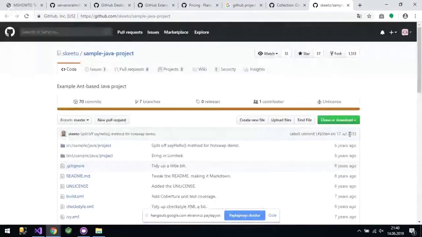Click the translate page icon

pos(359,16)
